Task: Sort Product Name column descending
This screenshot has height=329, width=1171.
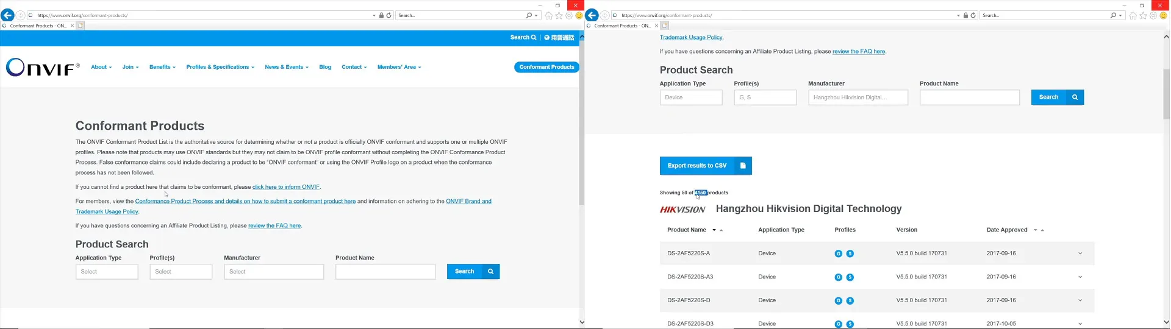Action: pos(714,230)
